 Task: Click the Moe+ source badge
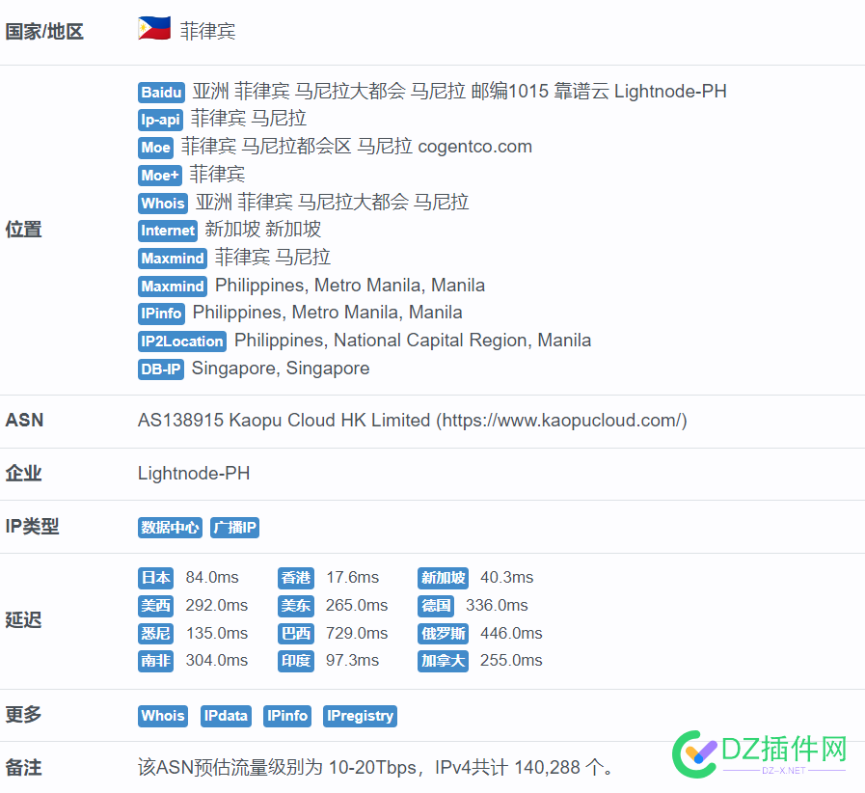(x=160, y=176)
